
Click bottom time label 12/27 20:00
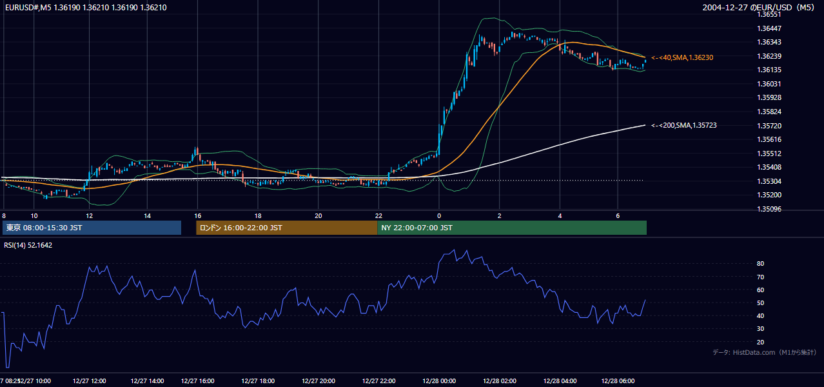(319, 381)
